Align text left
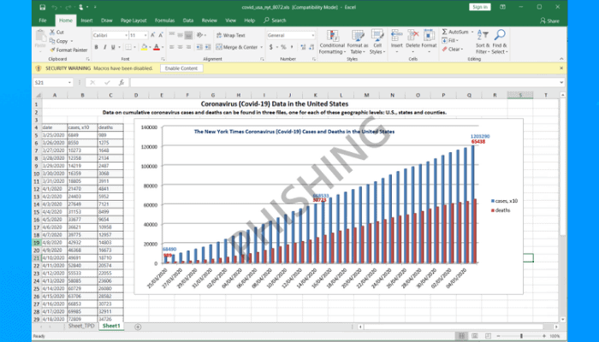The image size is (599, 342). point(172,47)
